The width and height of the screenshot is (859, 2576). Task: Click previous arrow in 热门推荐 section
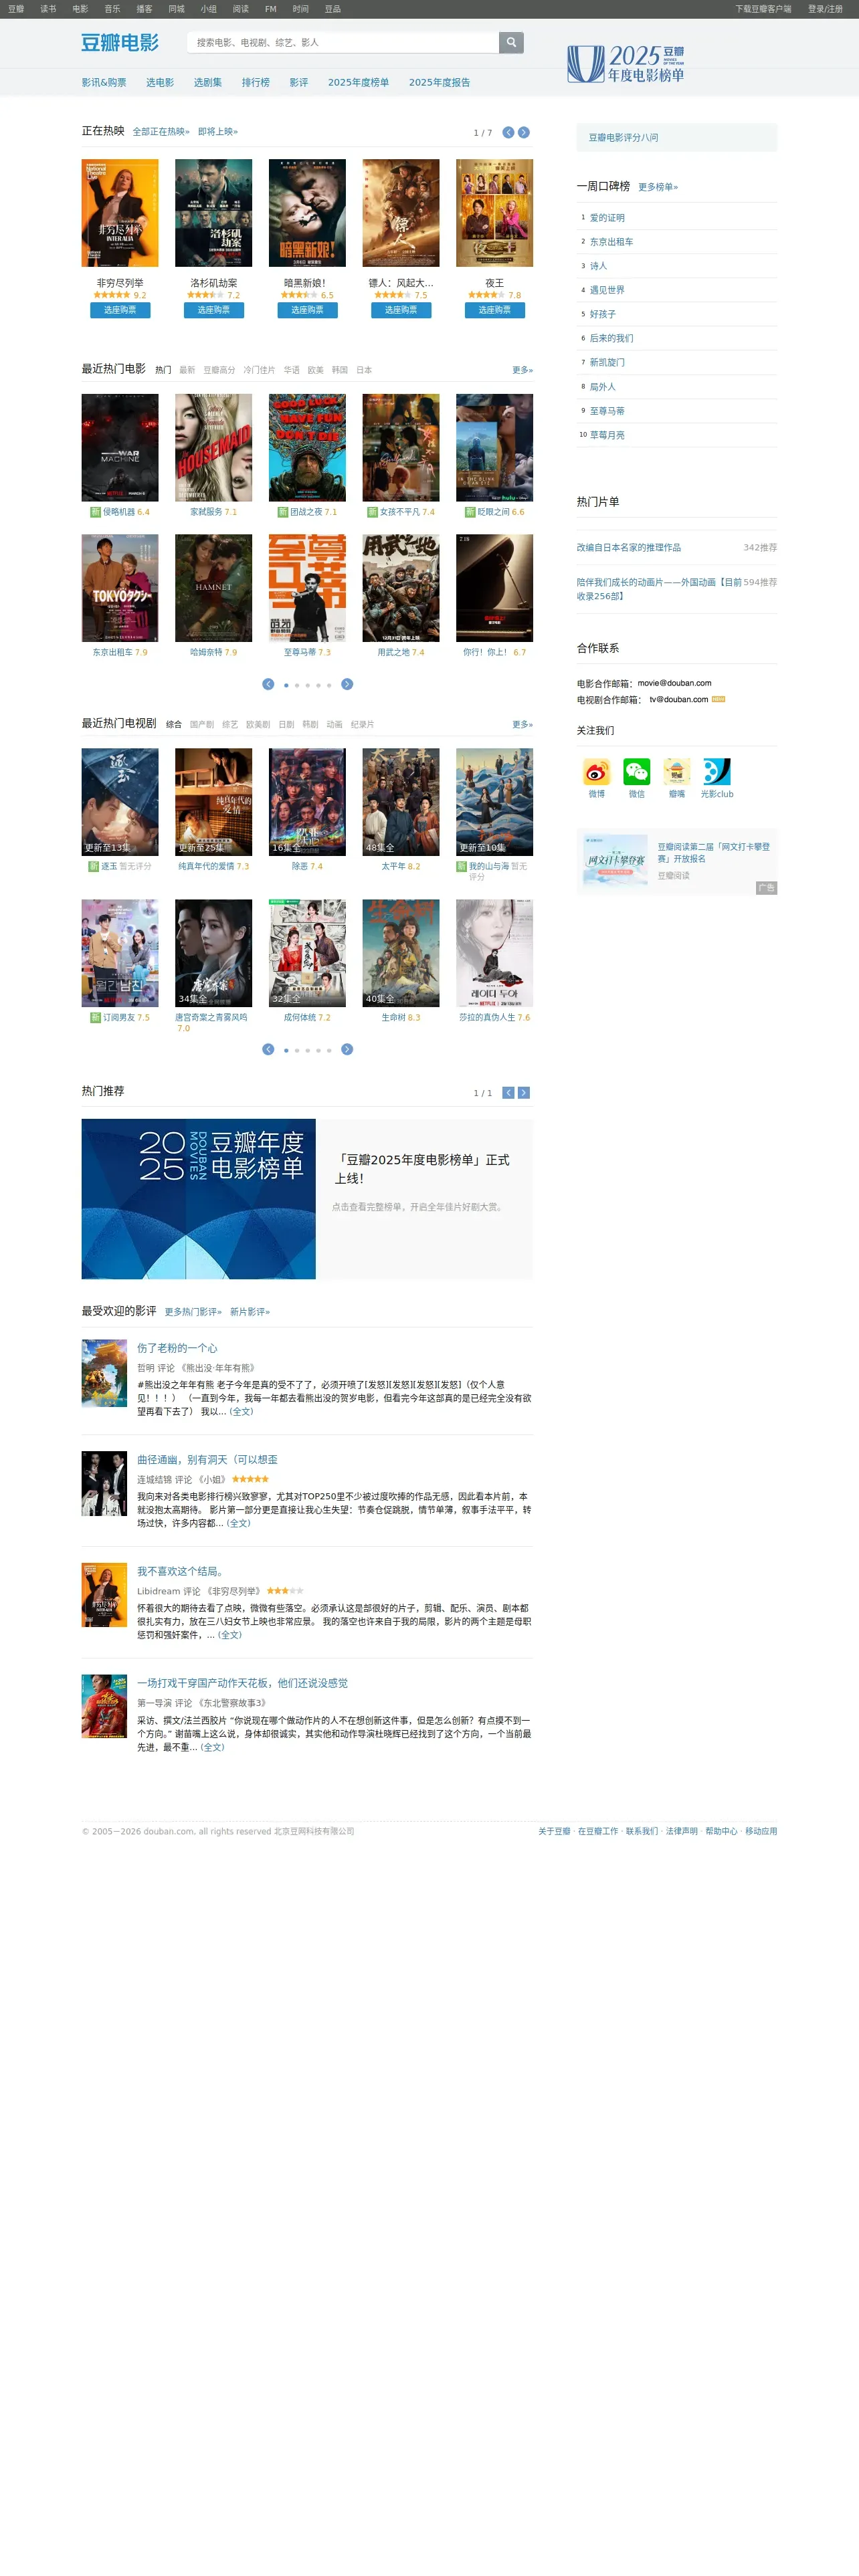coord(508,1093)
